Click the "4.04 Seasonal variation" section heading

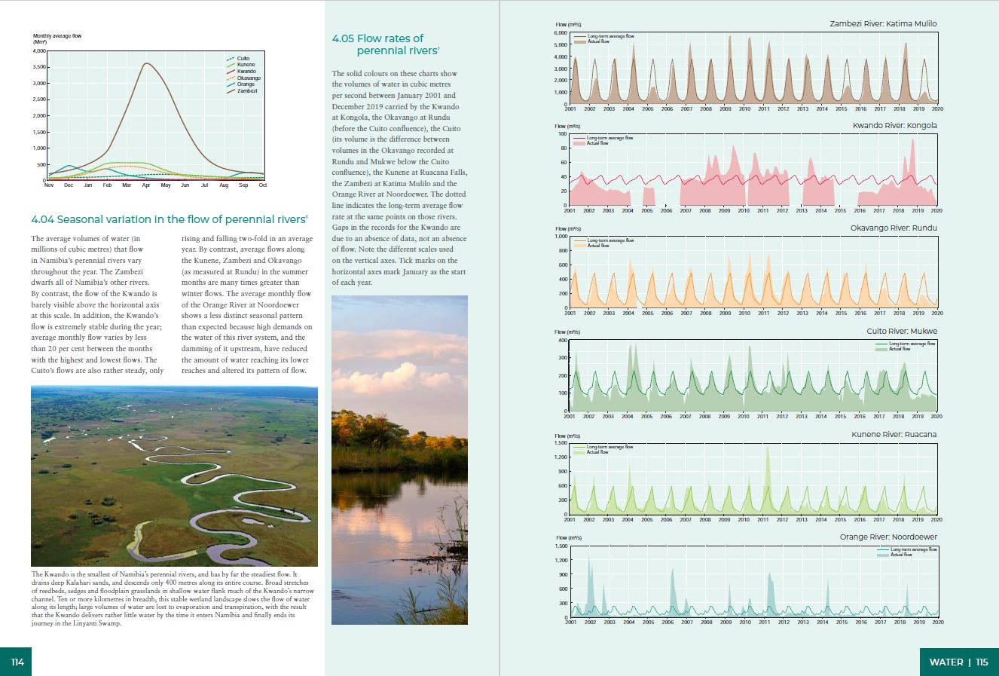tap(170, 219)
